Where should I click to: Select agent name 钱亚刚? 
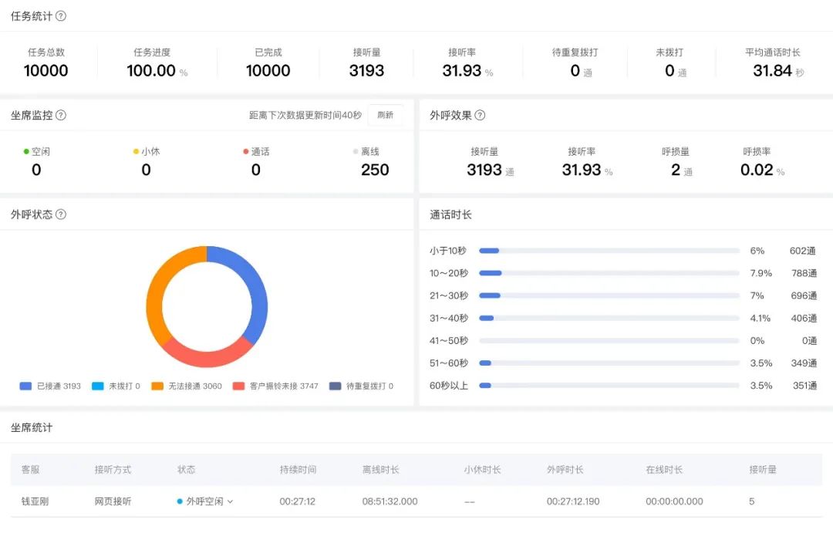tap(35, 501)
